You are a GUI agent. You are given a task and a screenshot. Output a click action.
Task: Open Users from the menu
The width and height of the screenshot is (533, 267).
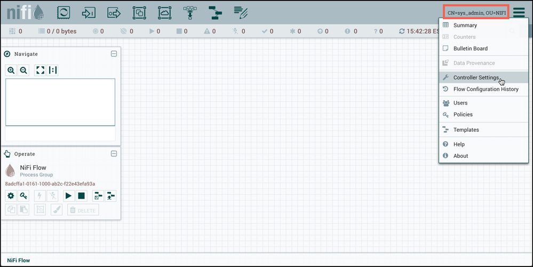point(483,103)
